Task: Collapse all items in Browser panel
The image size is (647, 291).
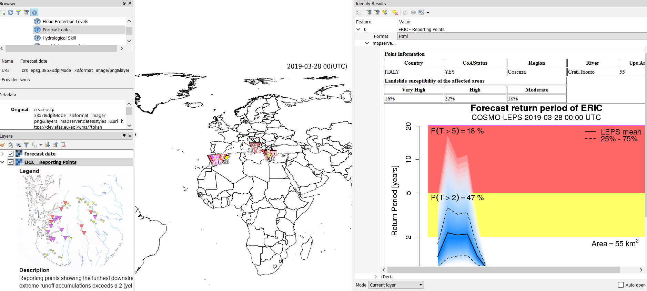Action: (x=27, y=12)
